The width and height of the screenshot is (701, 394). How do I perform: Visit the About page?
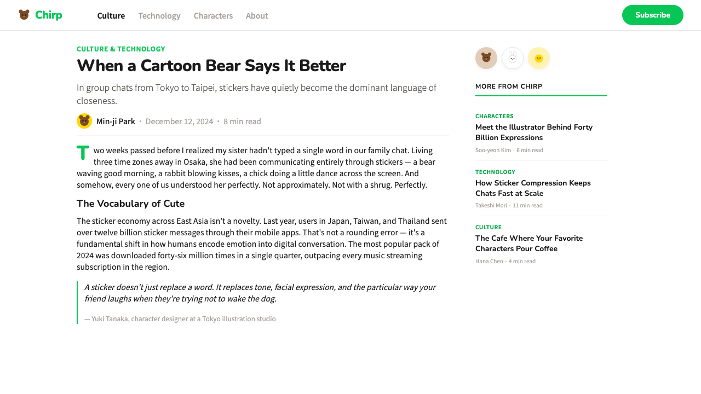[x=257, y=15]
